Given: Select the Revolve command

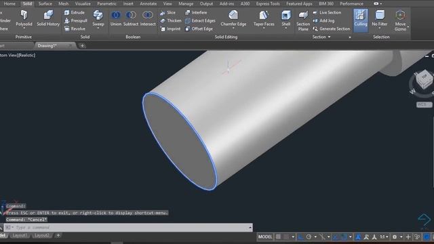Looking at the screenshot, I should click(x=75, y=28).
